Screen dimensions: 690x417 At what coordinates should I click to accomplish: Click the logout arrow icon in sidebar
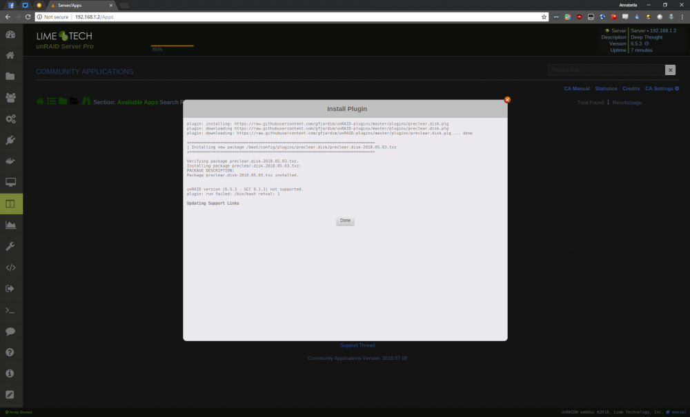(10, 289)
